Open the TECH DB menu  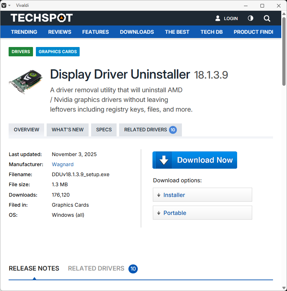tap(212, 32)
